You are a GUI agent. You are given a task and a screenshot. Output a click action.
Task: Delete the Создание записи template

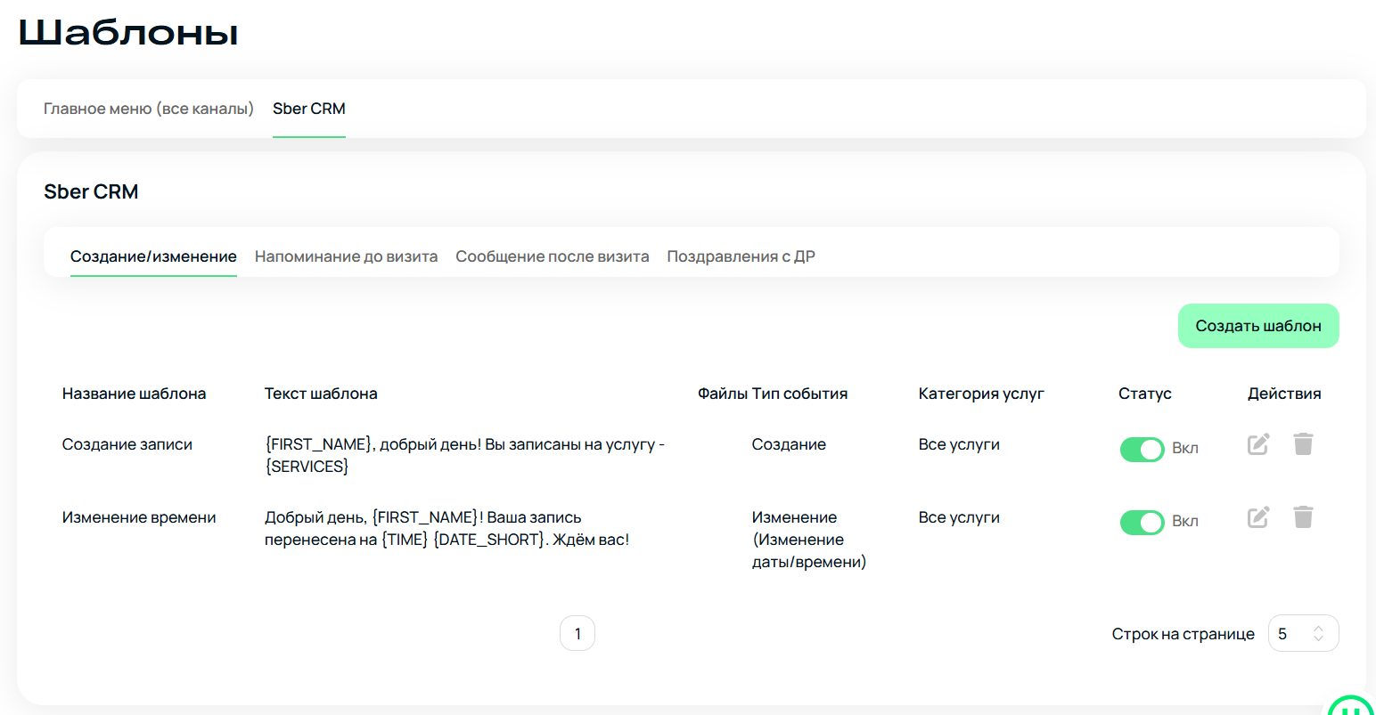coord(1303,444)
